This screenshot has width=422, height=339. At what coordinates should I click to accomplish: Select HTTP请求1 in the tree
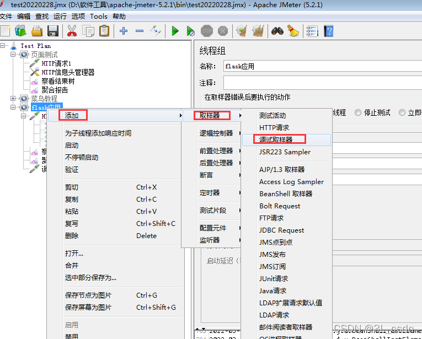56,63
